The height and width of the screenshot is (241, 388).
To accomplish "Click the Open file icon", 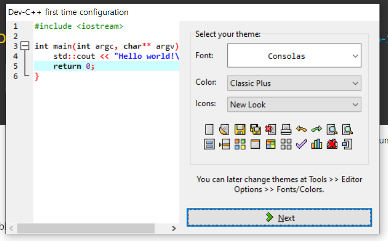I will coord(224,129).
